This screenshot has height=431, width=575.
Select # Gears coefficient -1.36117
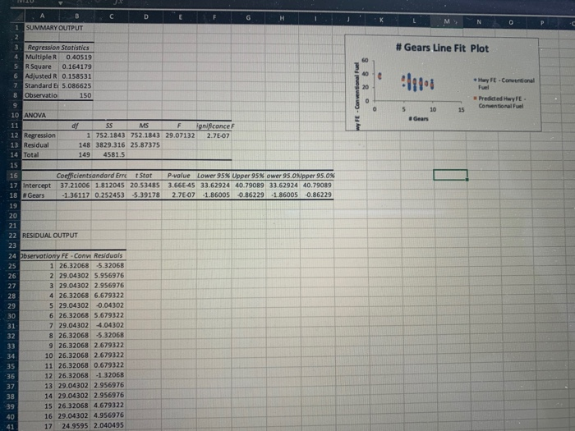76,195
